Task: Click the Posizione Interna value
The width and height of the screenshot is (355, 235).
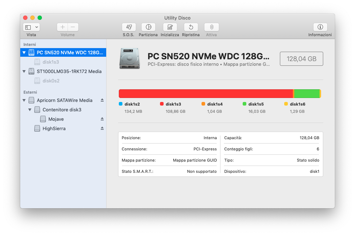Action: pos(210,138)
